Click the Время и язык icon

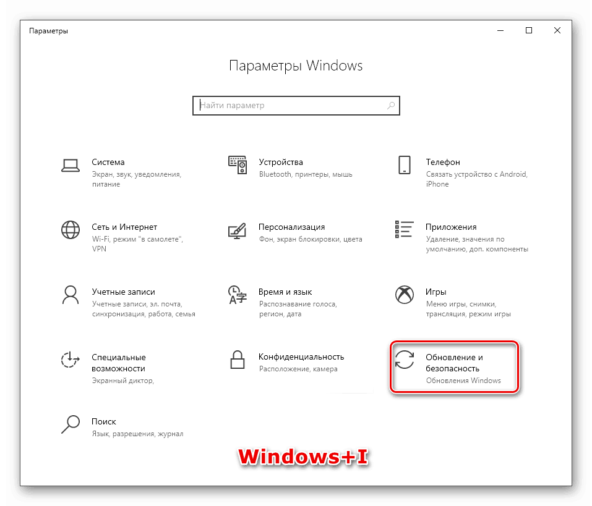[237, 295]
